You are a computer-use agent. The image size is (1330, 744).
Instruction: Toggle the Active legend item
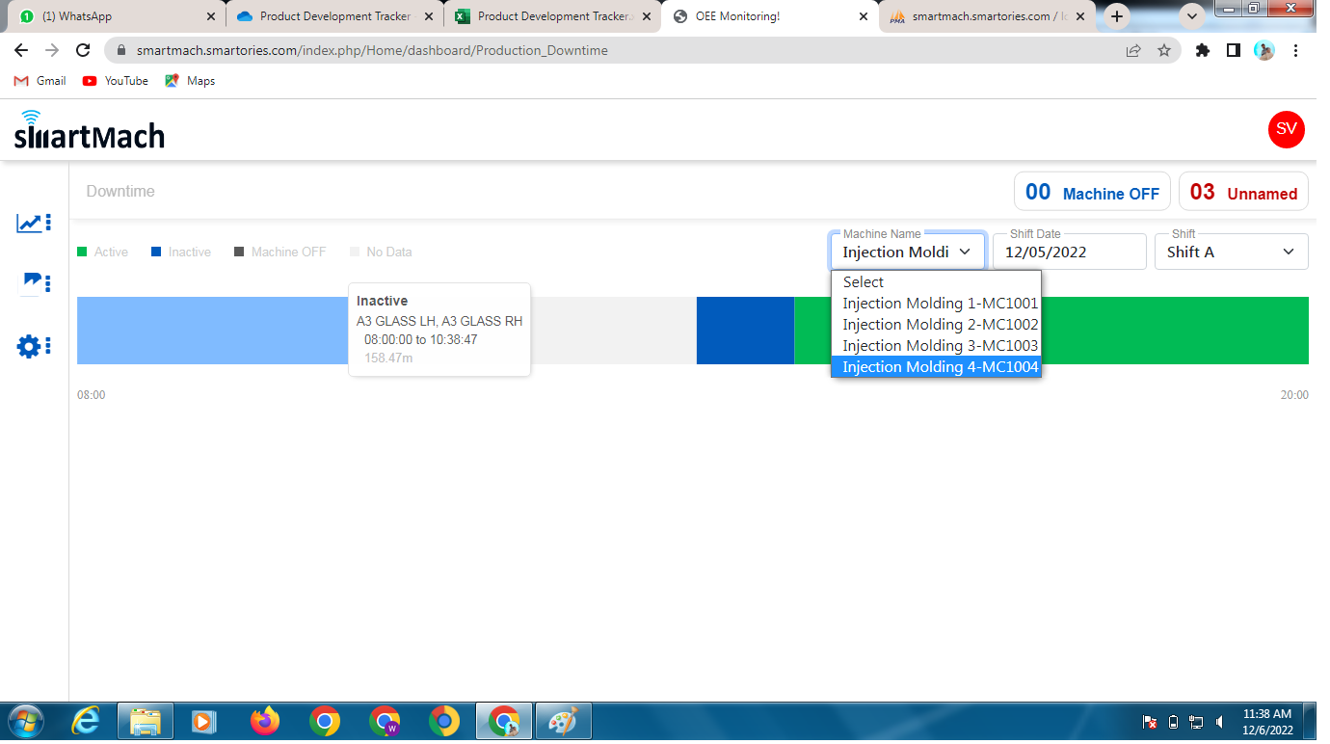tap(103, 252)
